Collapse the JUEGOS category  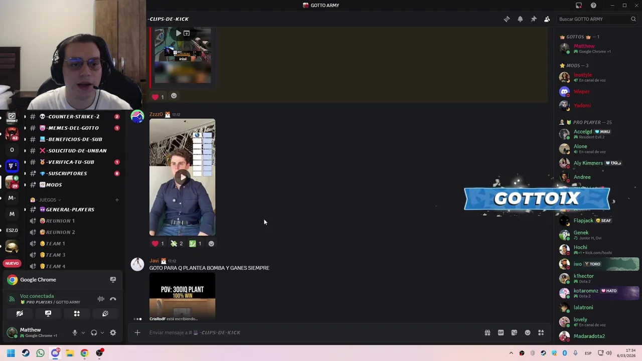[46, 200]
